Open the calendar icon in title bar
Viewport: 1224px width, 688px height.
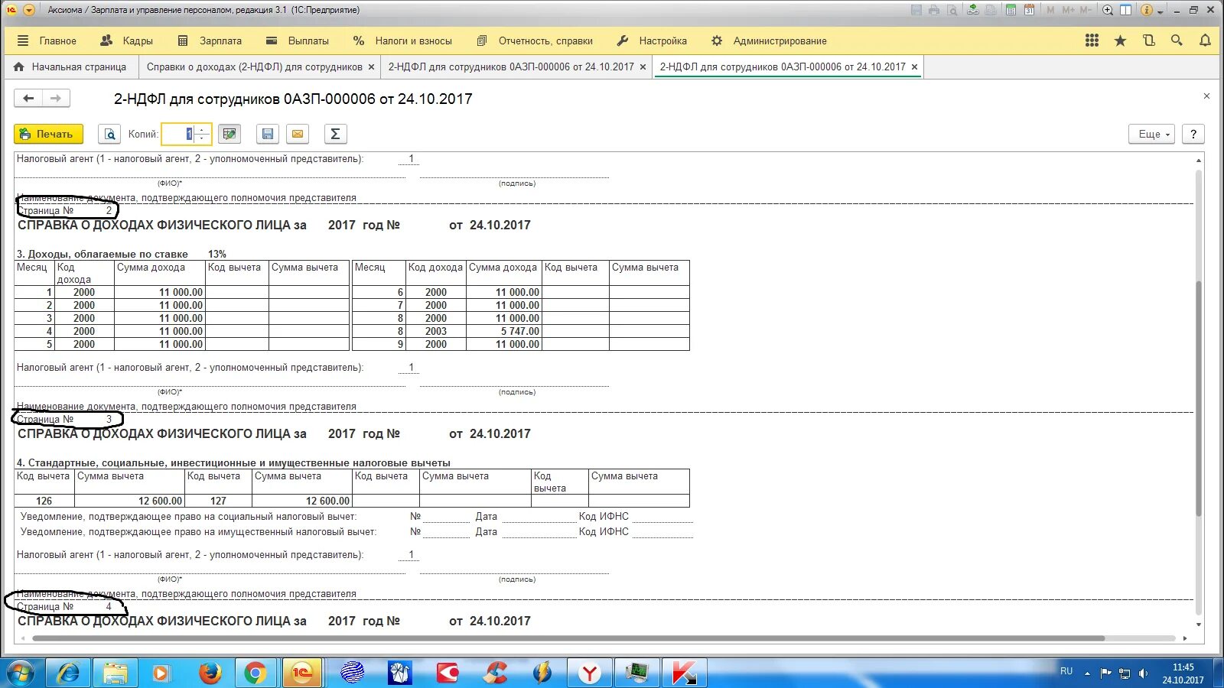pos(1030,10)
